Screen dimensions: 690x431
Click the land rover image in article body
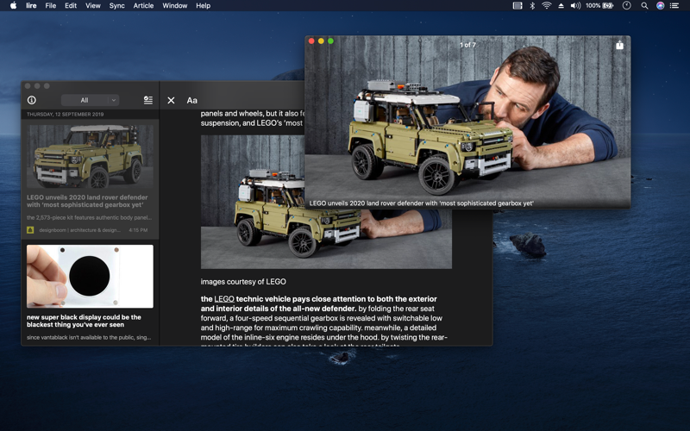pos(326,202)
